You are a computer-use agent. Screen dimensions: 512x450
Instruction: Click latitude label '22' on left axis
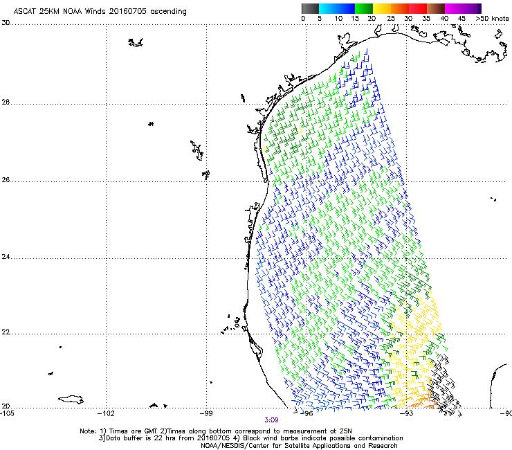(6, 332)
